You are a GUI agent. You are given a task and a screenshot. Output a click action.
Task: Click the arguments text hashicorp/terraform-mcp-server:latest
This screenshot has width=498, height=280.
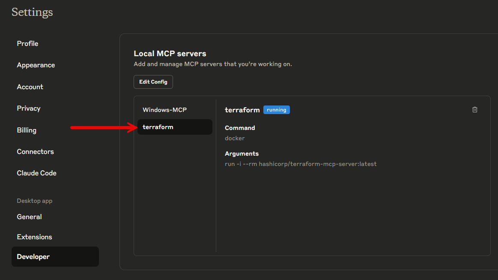[x=318, y=164]
